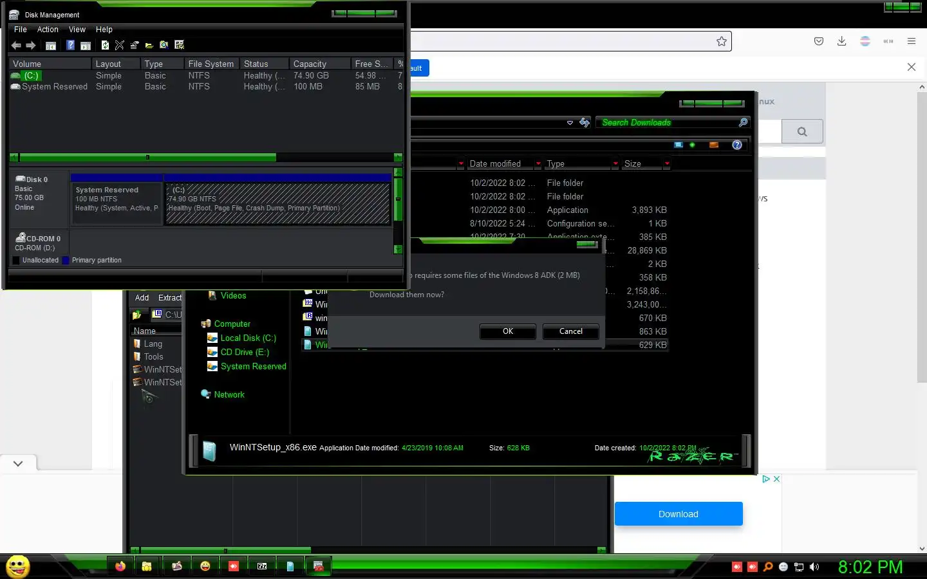Open the Name column filter dropdown in Explorer

(x=461, y=164)
